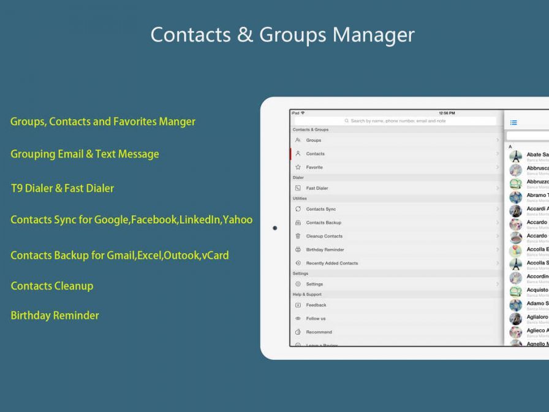Open the Fast Dialer phone icon
Image resolution: width=549 pixels, height=412 pixels.
click(298, 188)
